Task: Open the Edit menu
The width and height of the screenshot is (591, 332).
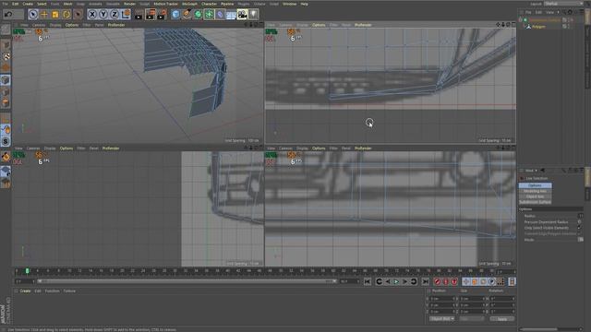Action: (x=15, y=4)
